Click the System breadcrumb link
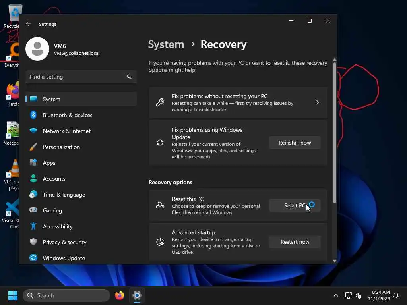407x305 pixels. [166, 44]
